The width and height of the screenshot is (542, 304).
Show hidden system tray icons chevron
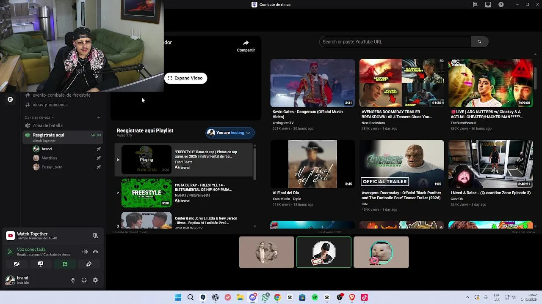[x=468, y=297]
